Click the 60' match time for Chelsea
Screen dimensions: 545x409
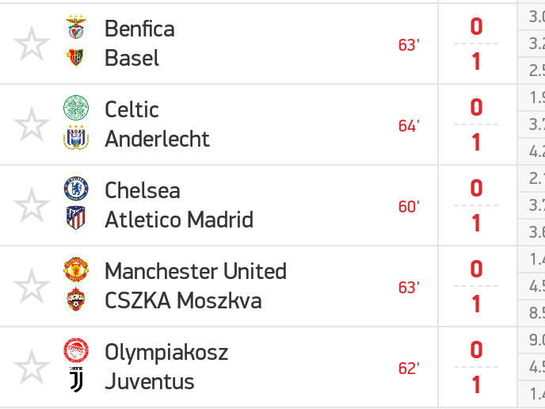tap(409, 207)
